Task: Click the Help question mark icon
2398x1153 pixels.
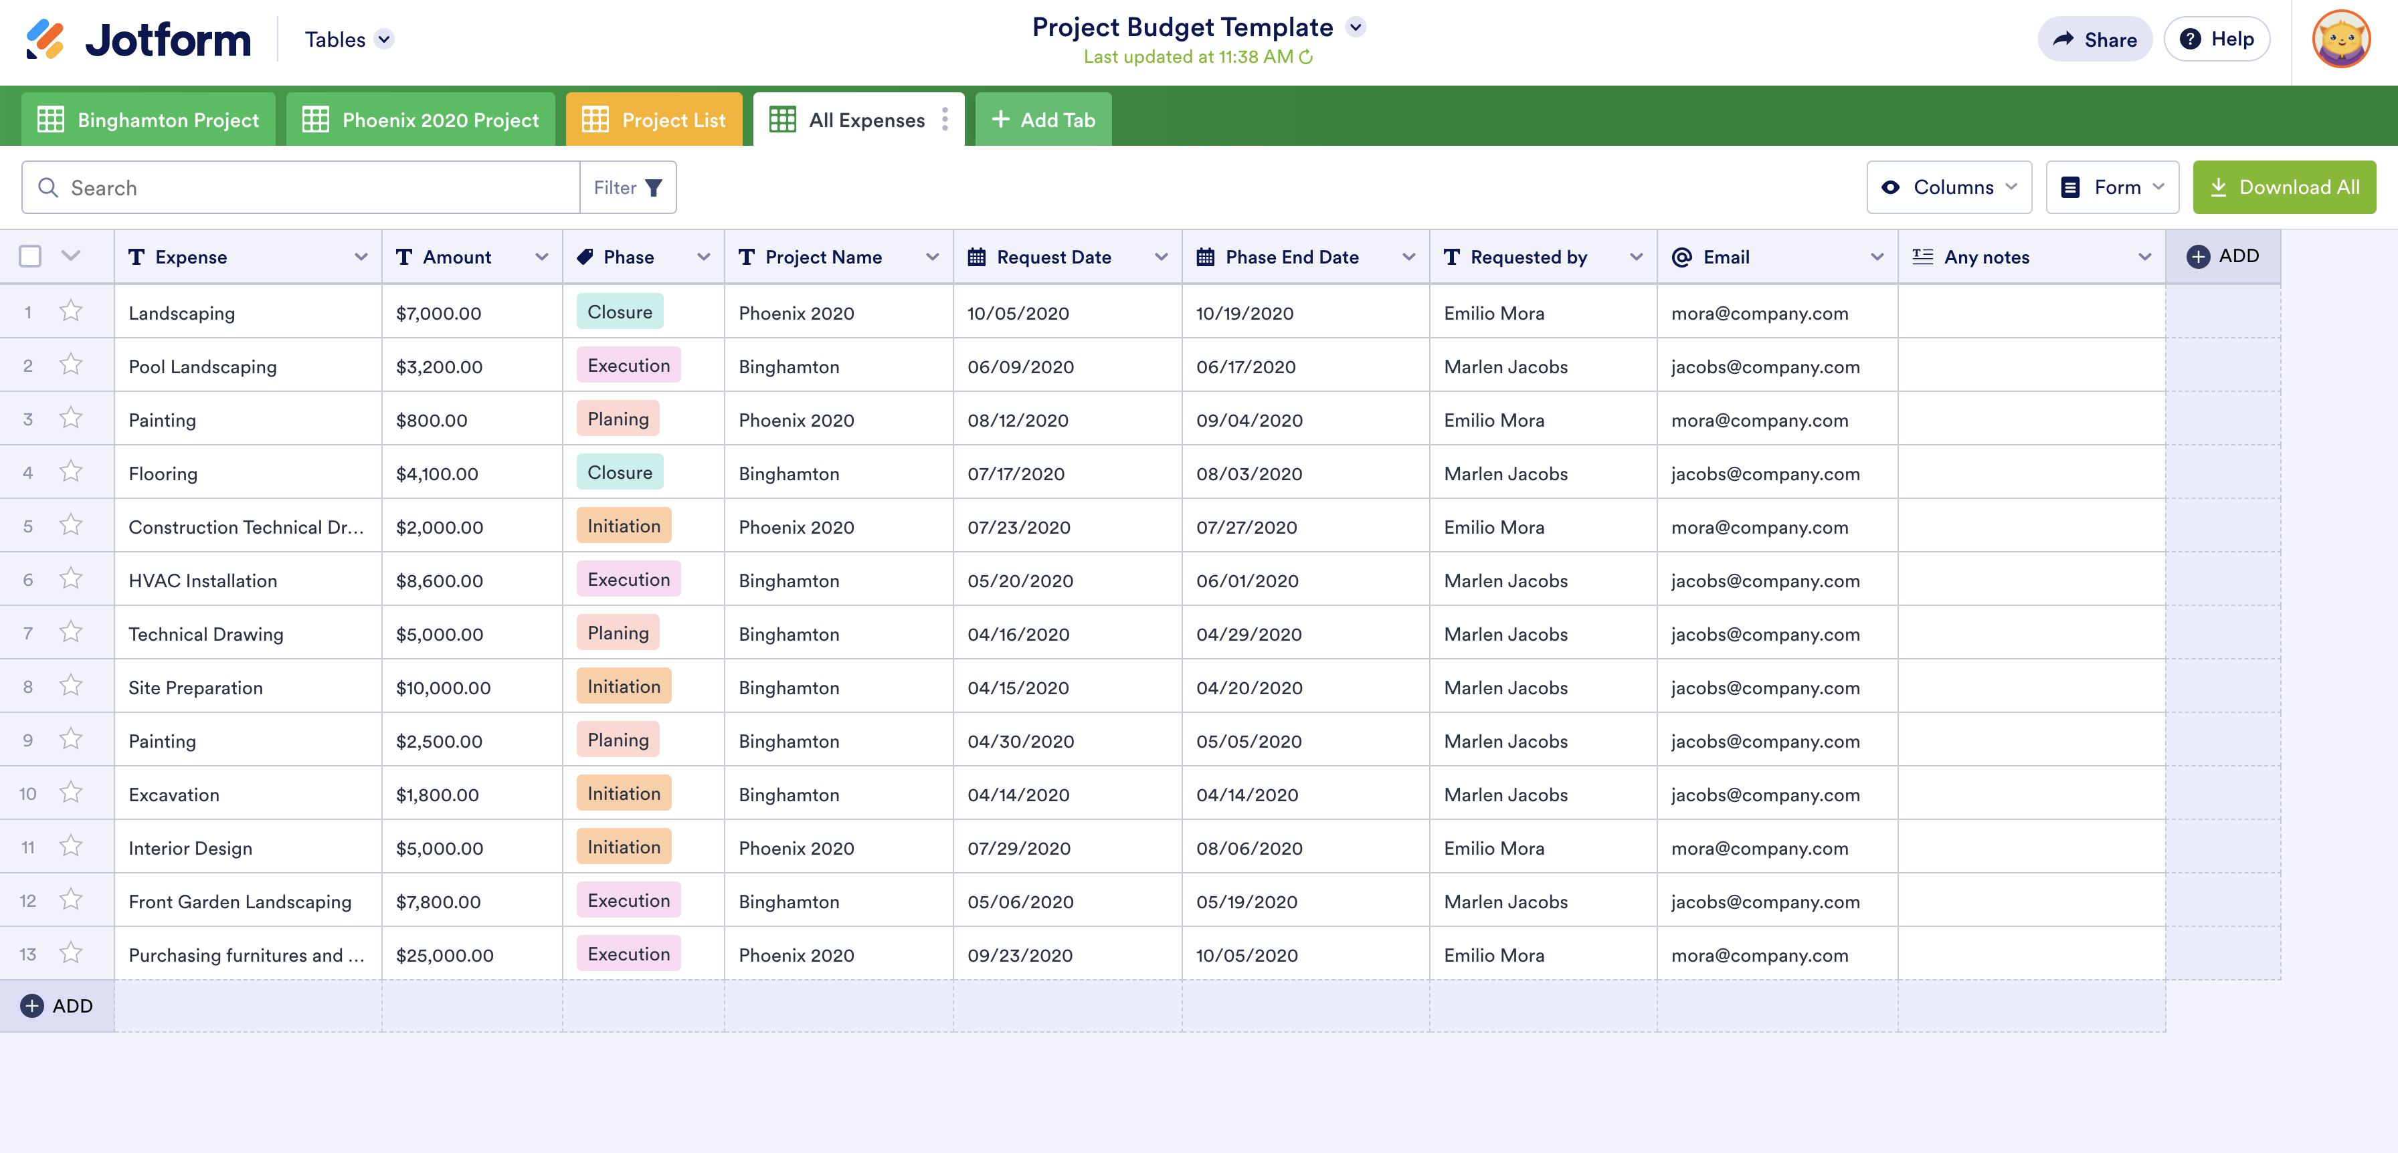Action: tap(2191, 39)
